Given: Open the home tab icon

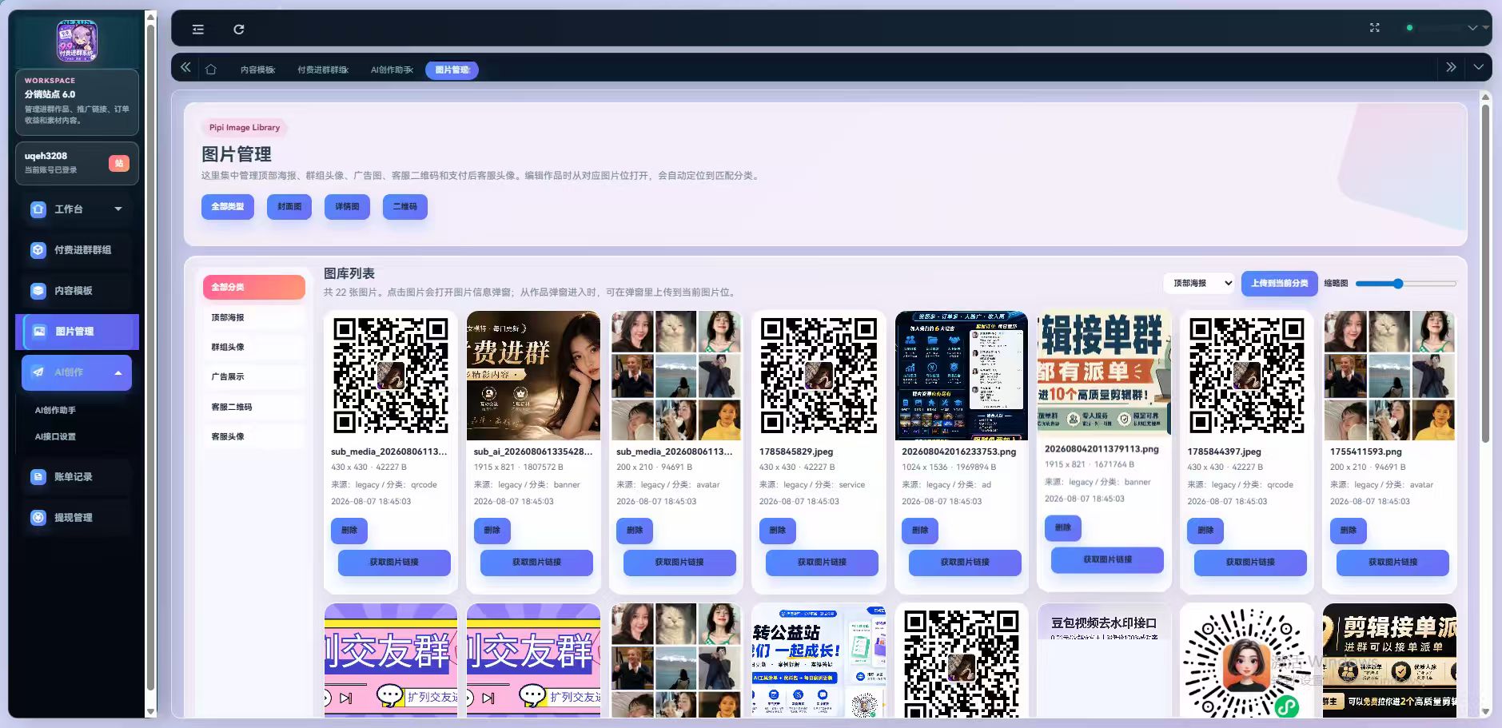Looking at the screenshot, I should (211, 70).
